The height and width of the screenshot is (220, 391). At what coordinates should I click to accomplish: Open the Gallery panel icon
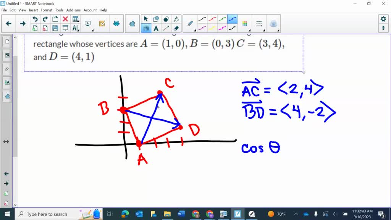click(x=7, y=55)
